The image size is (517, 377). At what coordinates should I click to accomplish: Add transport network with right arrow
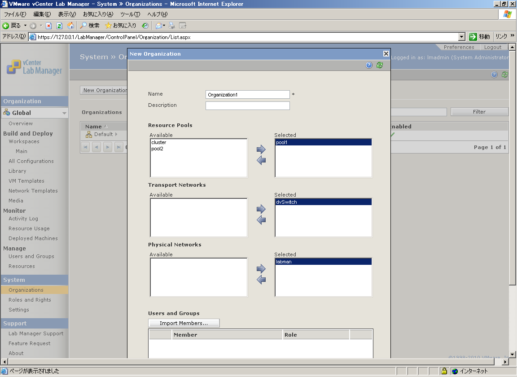click(x=261, y=209)
